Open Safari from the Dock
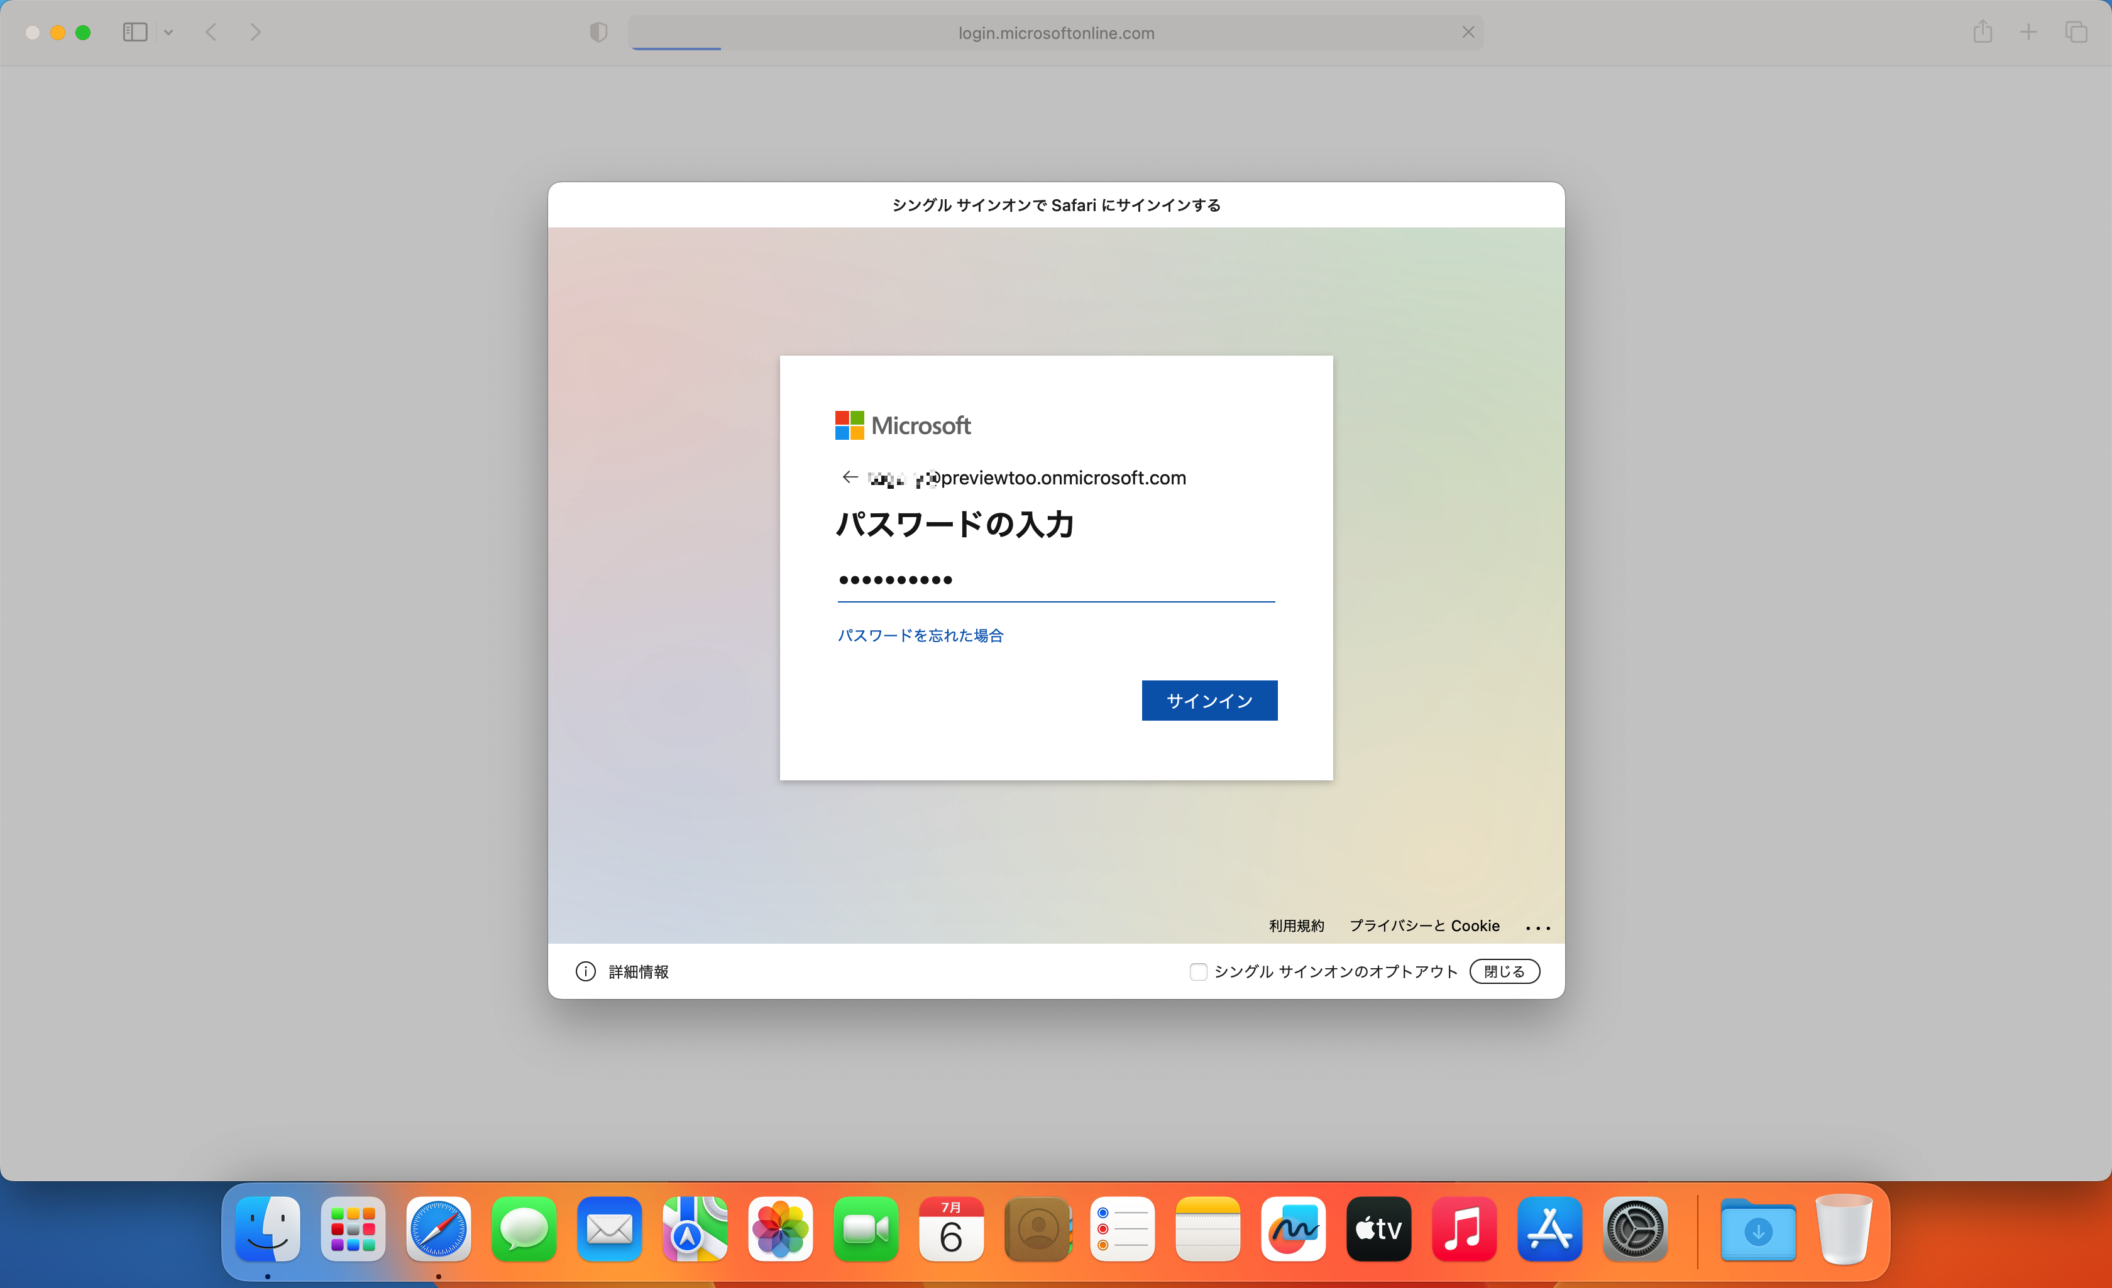Image resolution: width=2112 pixels, height=1288 pixels. [x=438, y=1229]
